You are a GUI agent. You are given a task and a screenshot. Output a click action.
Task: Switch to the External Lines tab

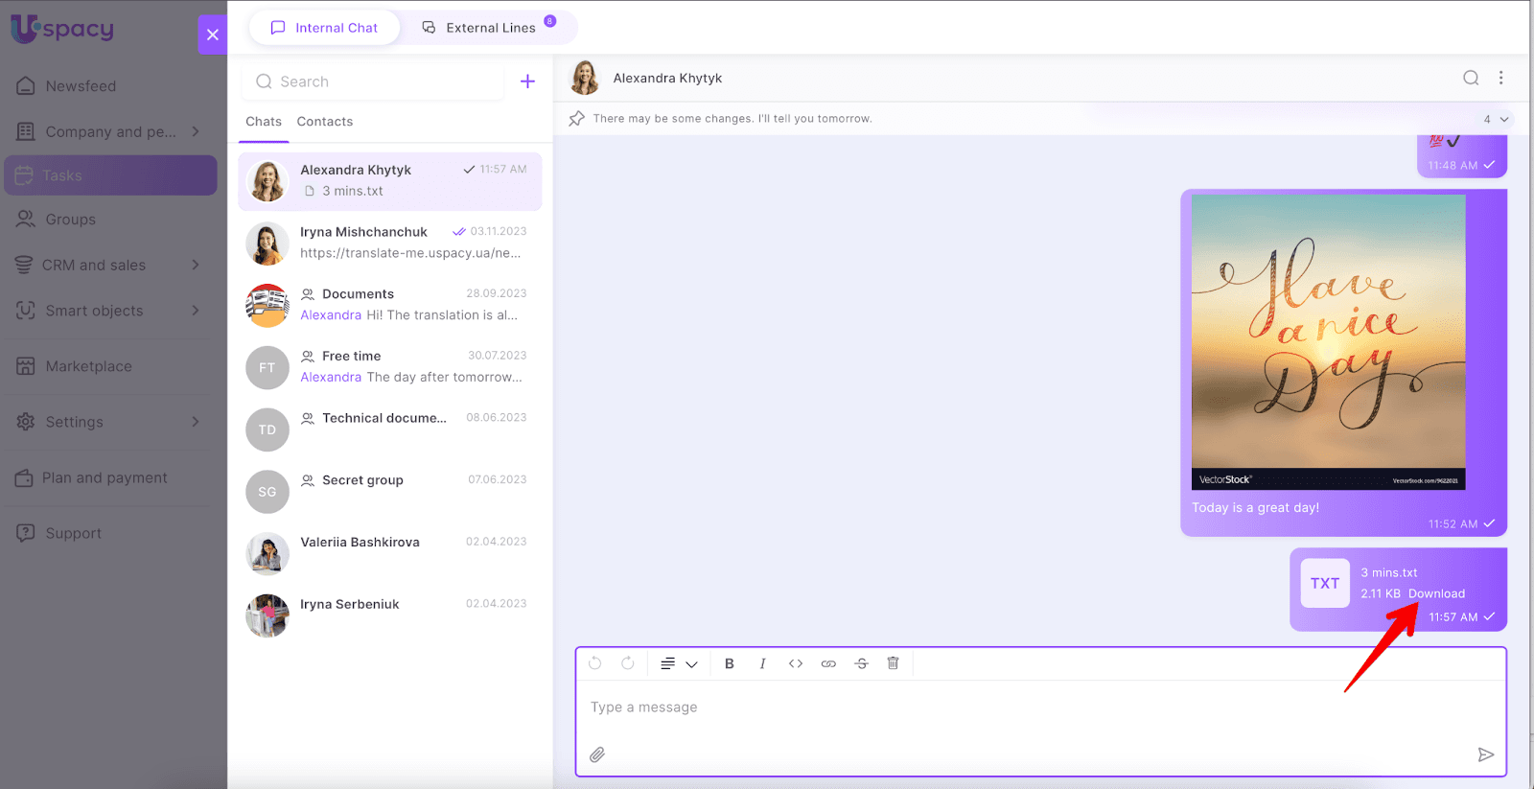pos(489,28)
